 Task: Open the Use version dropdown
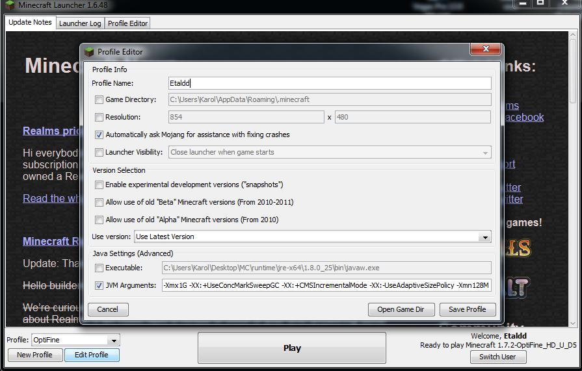(313, 237)
